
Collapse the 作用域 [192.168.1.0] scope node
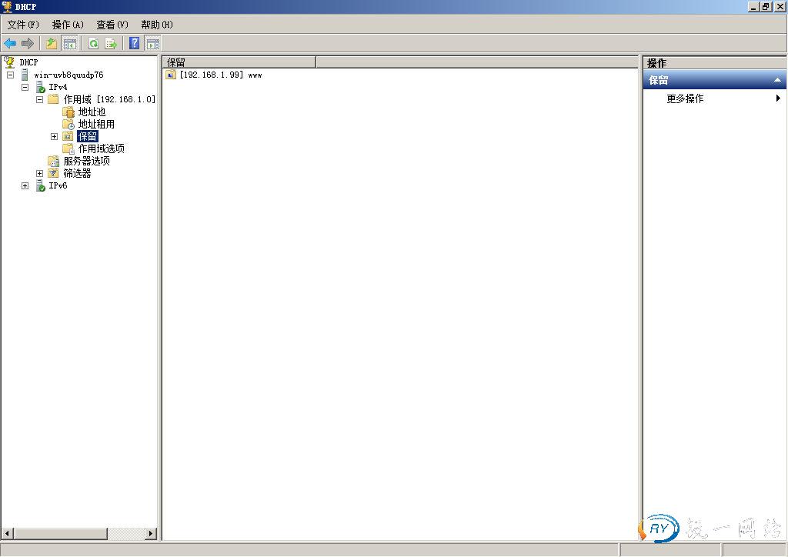pyautogui.click(x=40, y=99)
